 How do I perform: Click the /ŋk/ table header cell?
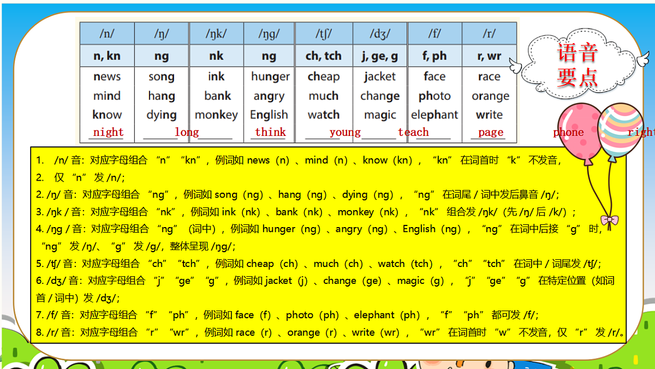(x=216, y=34)
